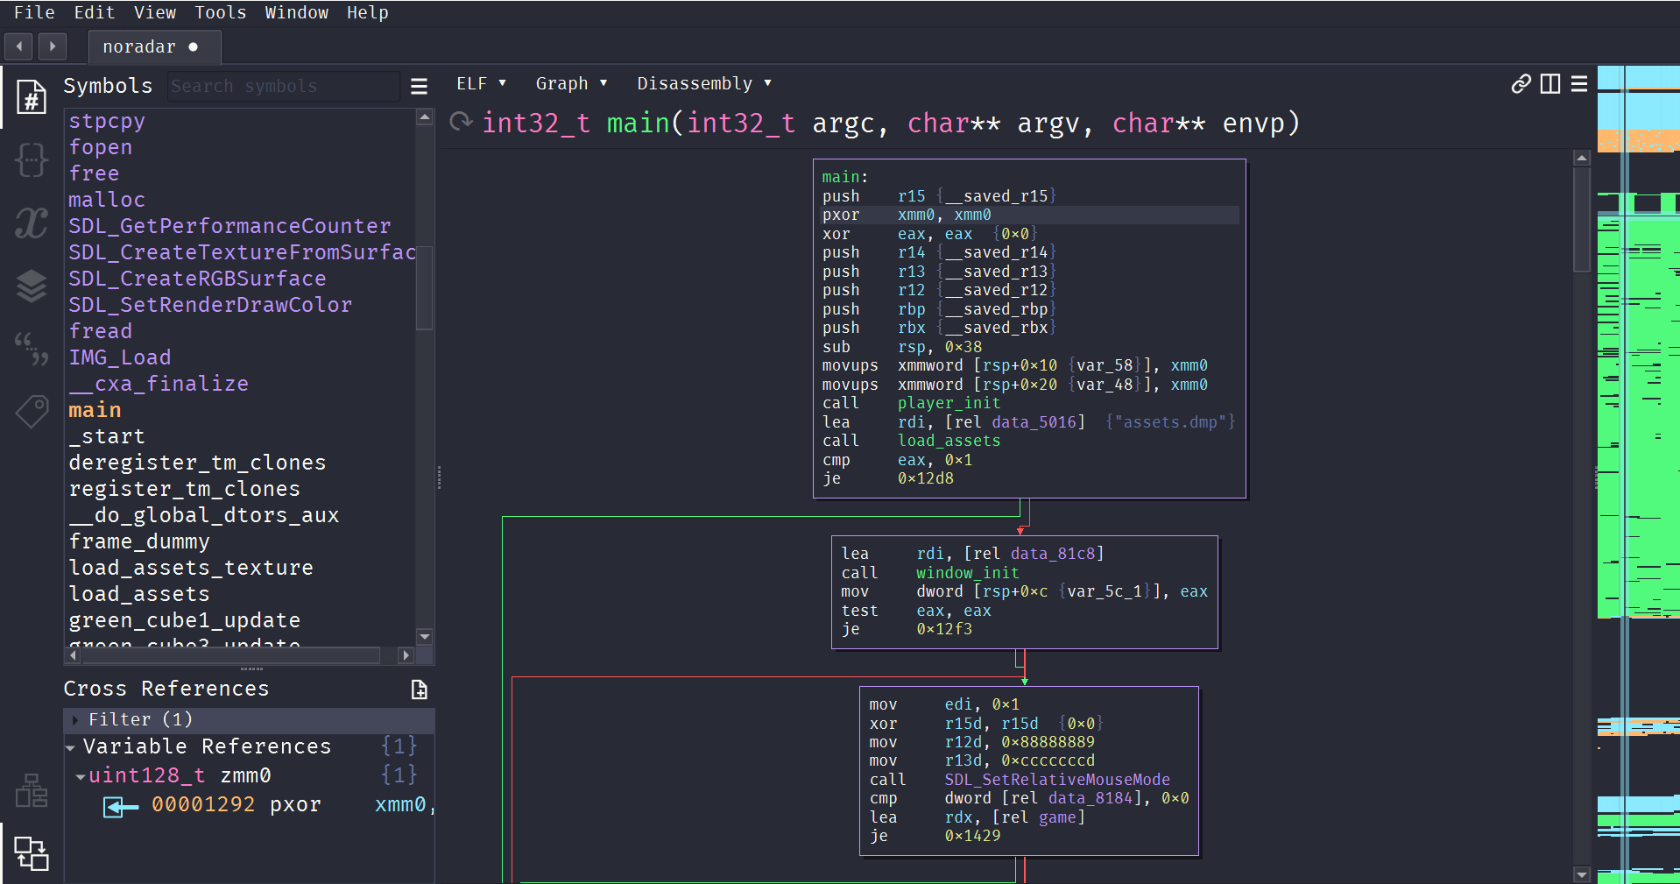Screen dimensions: 1680x884
Task: Select the load_assets symbol
Action: tap(139, 594)
